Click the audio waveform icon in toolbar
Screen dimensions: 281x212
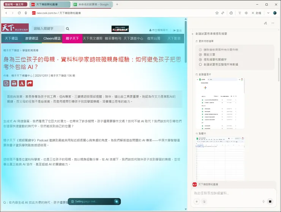pyautogui.click(x=246, y=13)
